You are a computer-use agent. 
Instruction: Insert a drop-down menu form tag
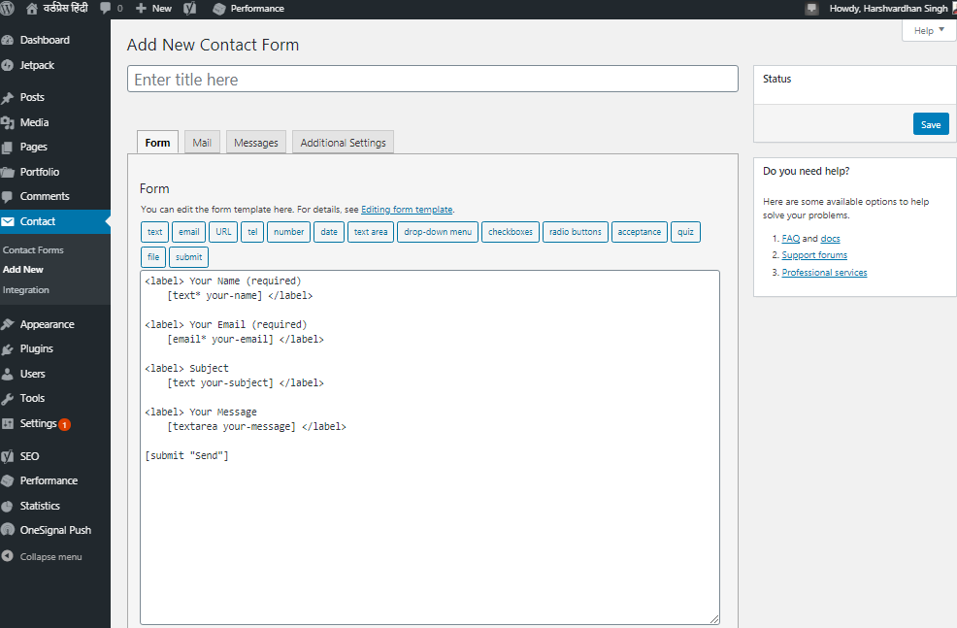coord(438,232)
